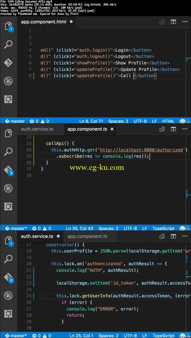Open Explorer in the callApi() editor frame
Image resolution: width=191 pixels, height=338 pixels.
click(9, 133)
